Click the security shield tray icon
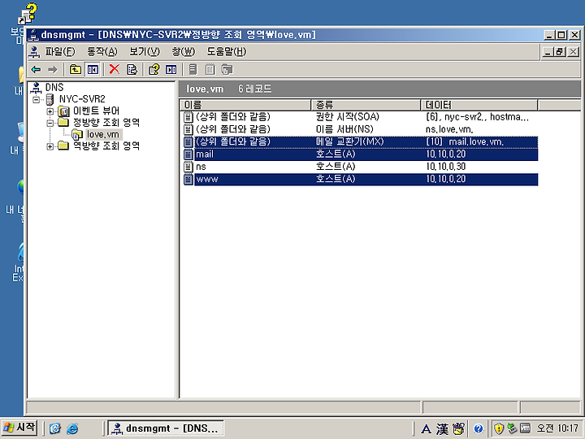585x439 pixels. [x=499, y=428]
